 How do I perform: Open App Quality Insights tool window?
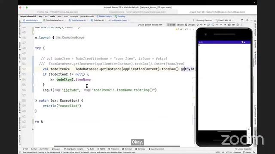pyautogui.click(x=73, y=149)
